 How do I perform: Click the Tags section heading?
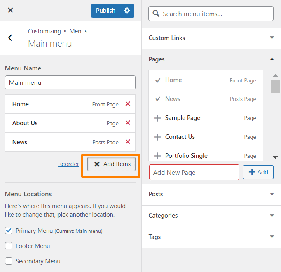(155, 237)
